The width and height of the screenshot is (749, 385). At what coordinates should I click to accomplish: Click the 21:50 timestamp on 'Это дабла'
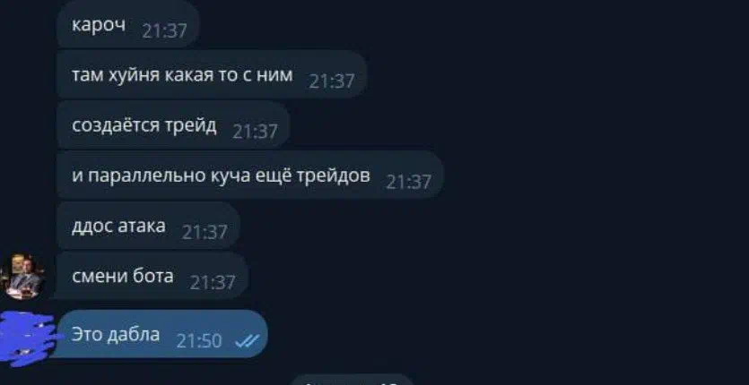pyautogui.click(x=199, y=341)
